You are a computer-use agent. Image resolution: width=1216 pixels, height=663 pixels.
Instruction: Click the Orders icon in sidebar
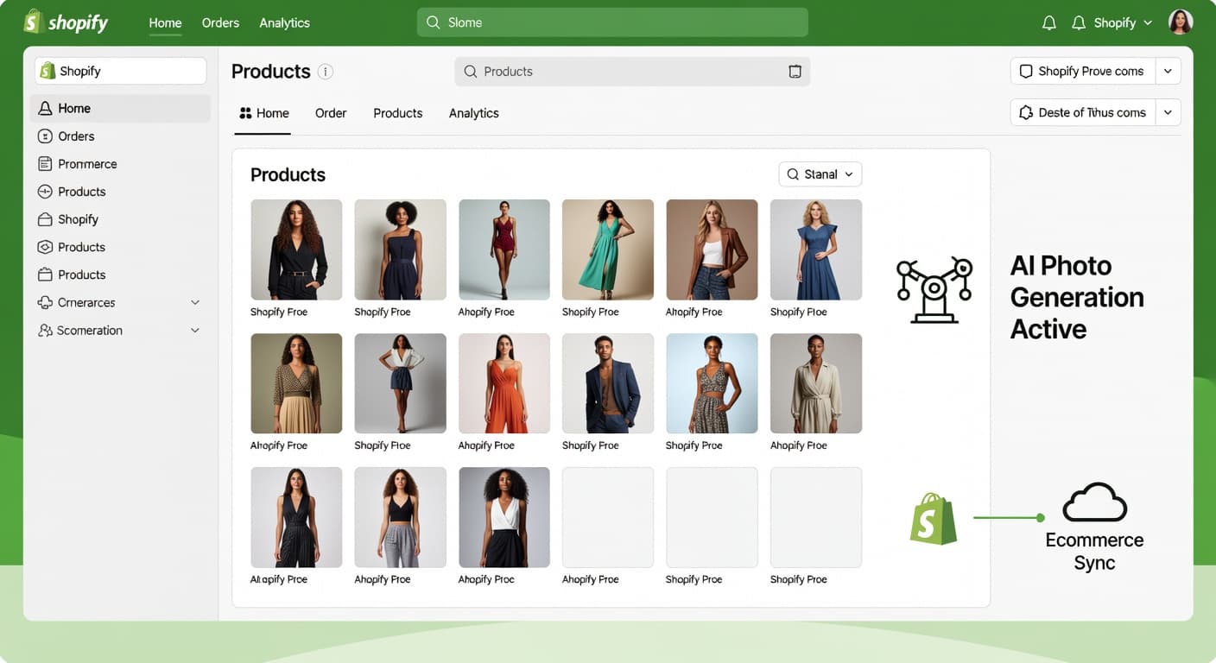click(46, 136)
